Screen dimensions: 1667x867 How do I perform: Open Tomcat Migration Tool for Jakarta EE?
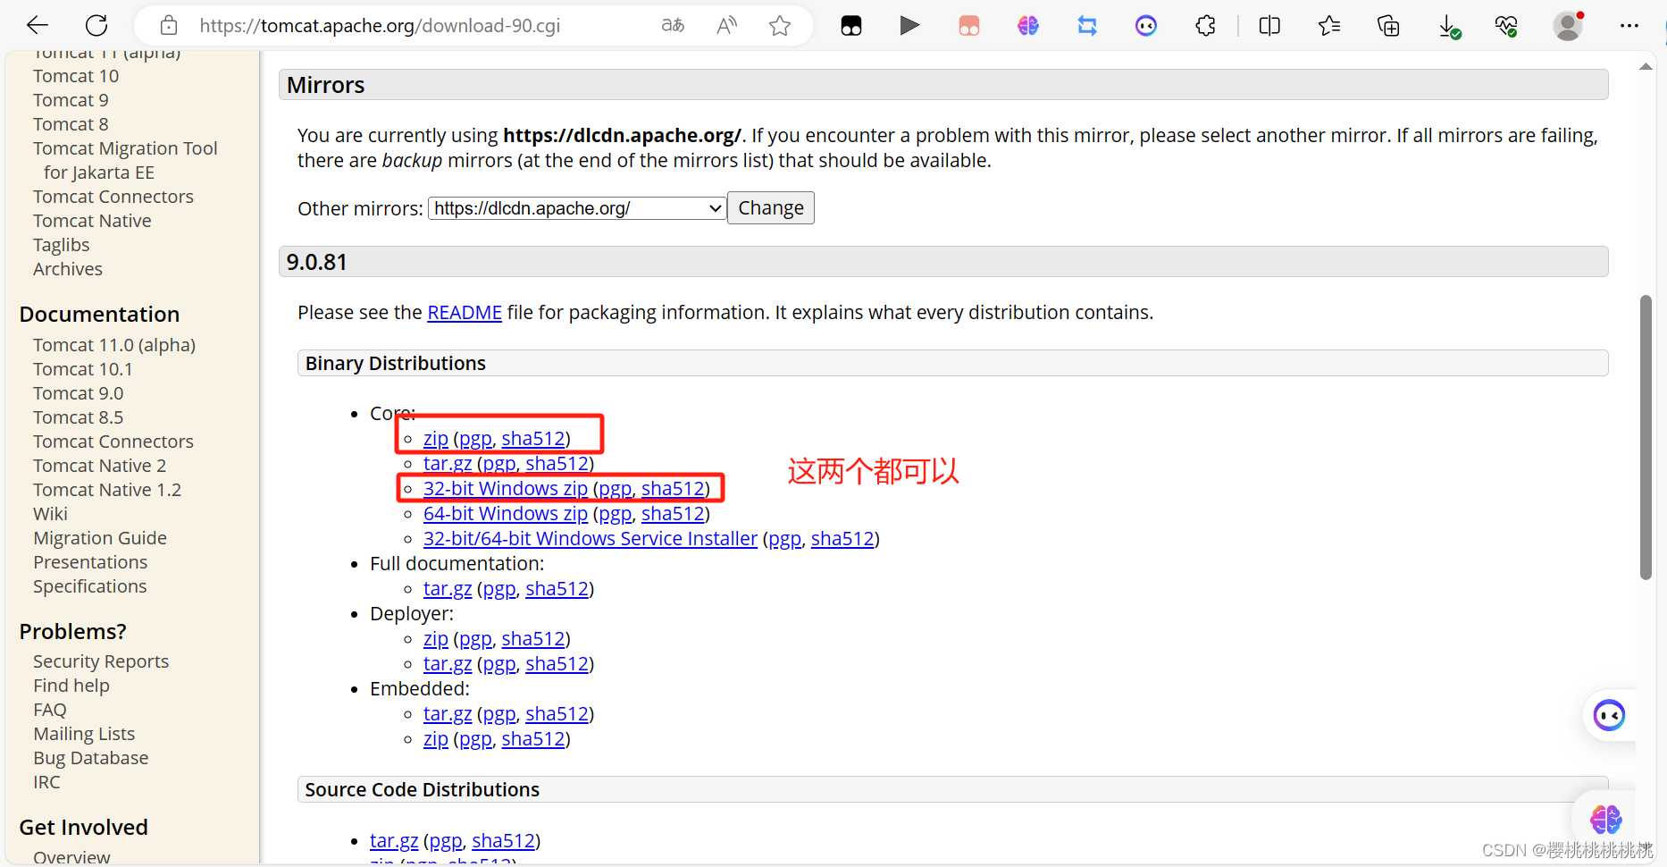click(125, 160)
